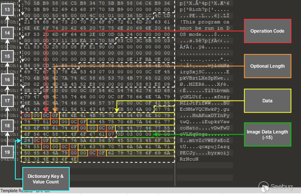Select ASCII text 'EcNMaVQCHwkPj.gu'

(204, 109)
